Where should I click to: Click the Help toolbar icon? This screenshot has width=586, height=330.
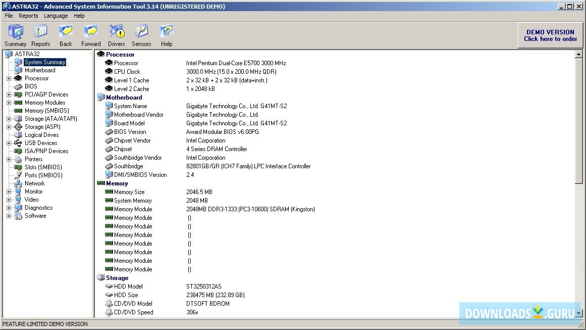click(167, 34)
